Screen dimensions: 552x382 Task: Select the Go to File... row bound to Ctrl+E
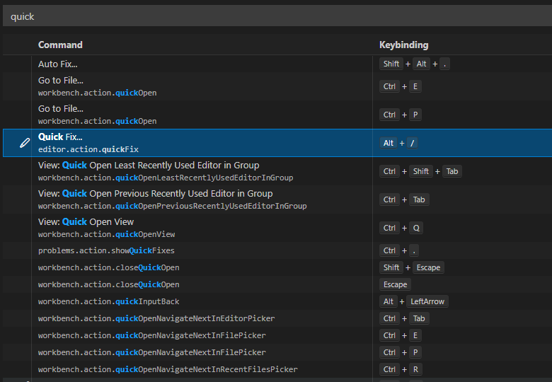98,86
